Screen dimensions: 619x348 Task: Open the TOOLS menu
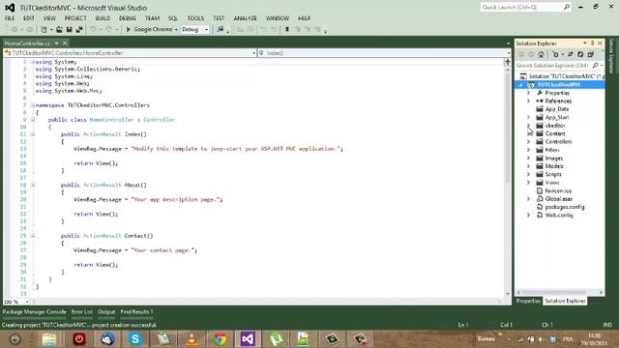click(195, 18)
